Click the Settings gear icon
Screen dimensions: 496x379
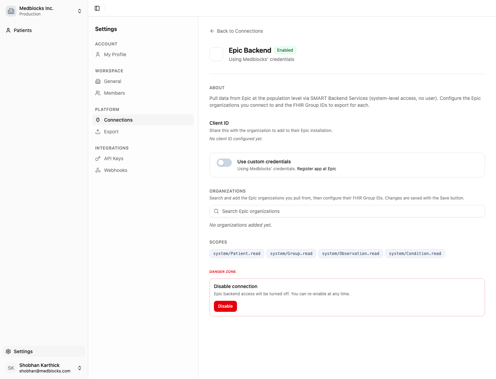(8, 351)
